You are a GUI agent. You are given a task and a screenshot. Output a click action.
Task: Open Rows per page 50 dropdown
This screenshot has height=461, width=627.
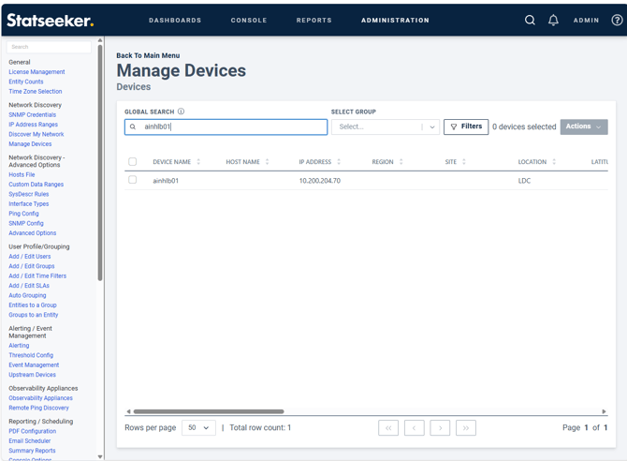198,428
